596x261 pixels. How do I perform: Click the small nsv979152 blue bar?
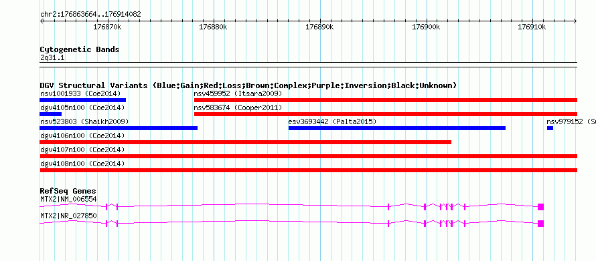[x=550, y=128]
